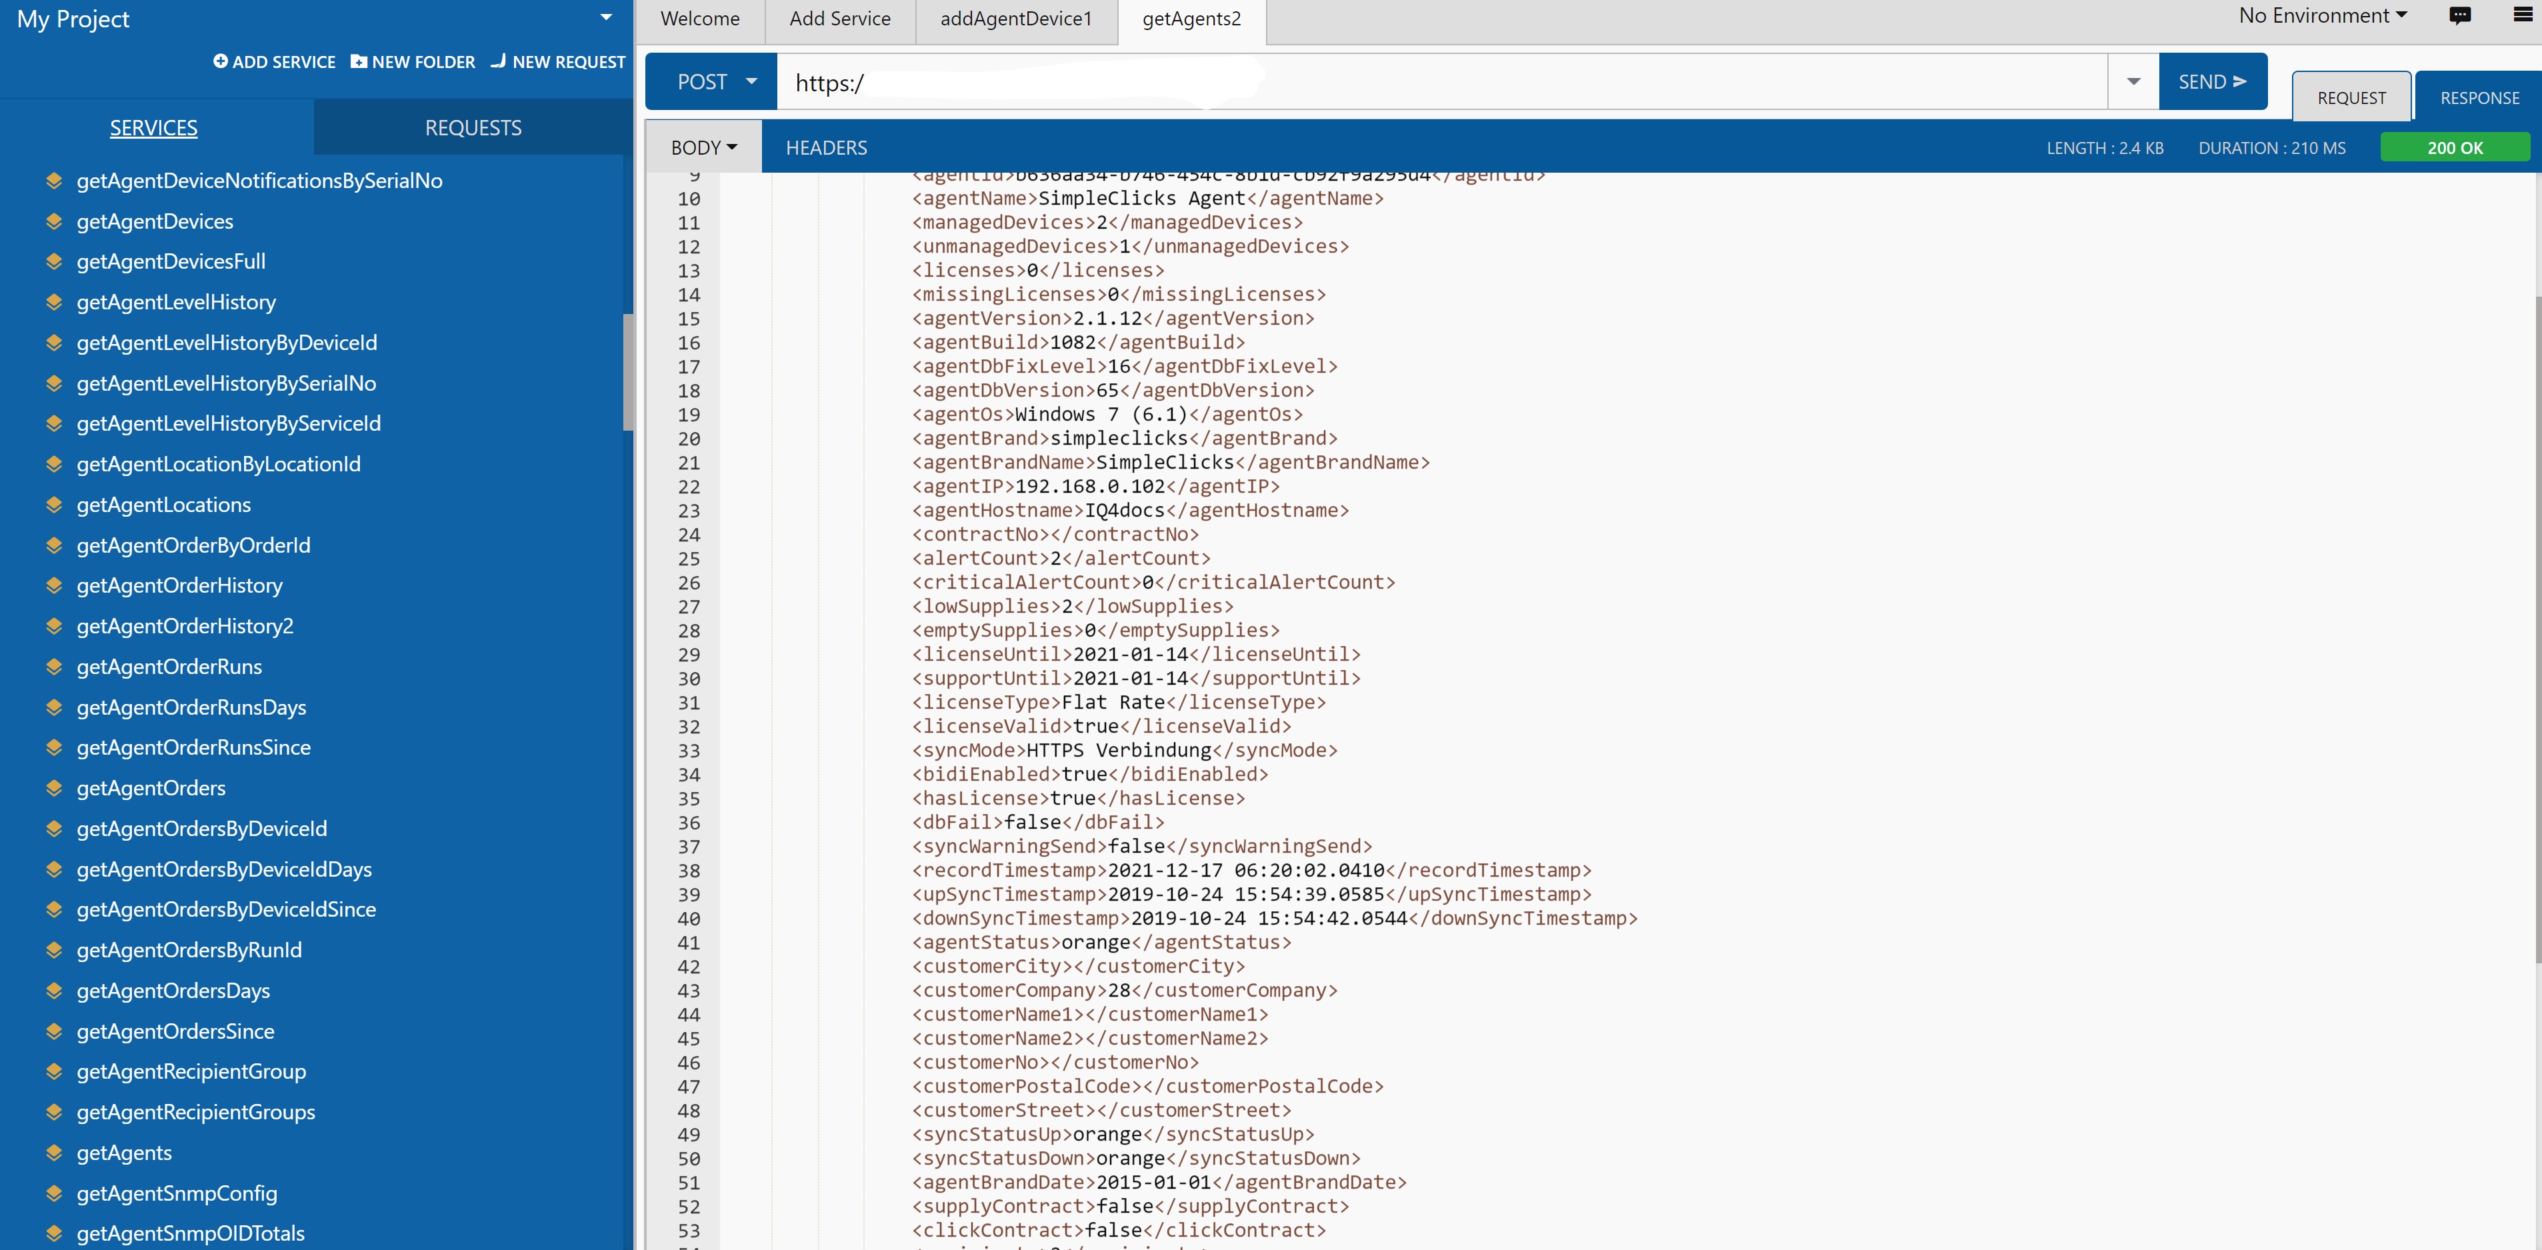The width and height of the screenshot is (2542, 1250).
Task: Click the New Request icon
Action: tap(499, 61)
